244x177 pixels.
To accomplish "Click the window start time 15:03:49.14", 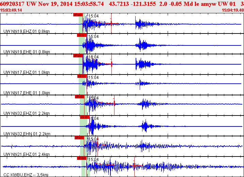I will click(x=11, y=10).
